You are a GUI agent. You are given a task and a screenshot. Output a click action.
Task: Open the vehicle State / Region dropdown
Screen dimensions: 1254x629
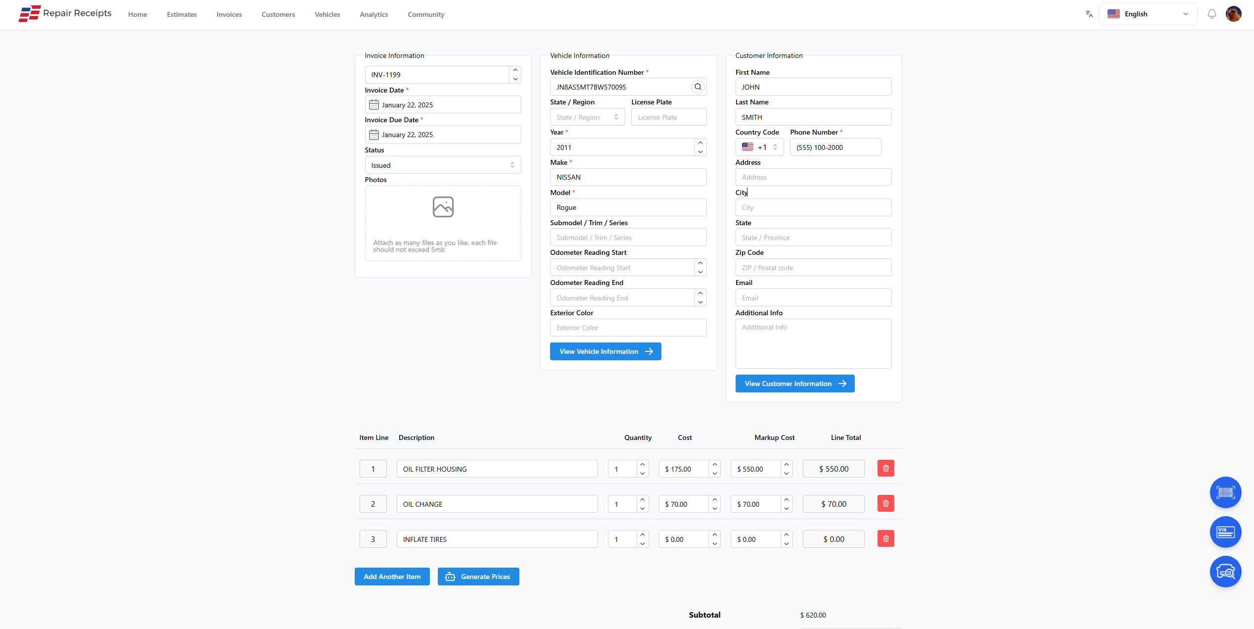(x=587, y=117)
